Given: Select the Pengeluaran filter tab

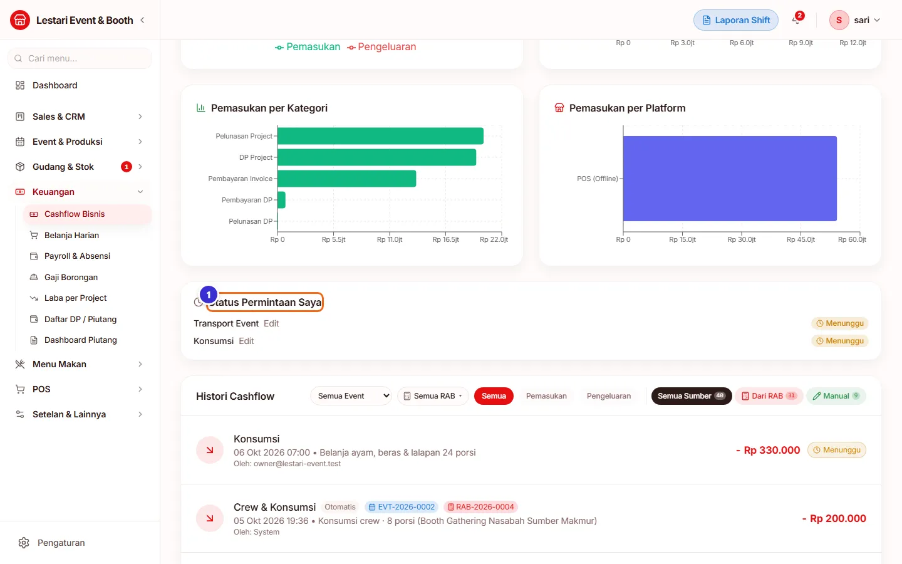Looking at the screenshot, I should 609,396.
